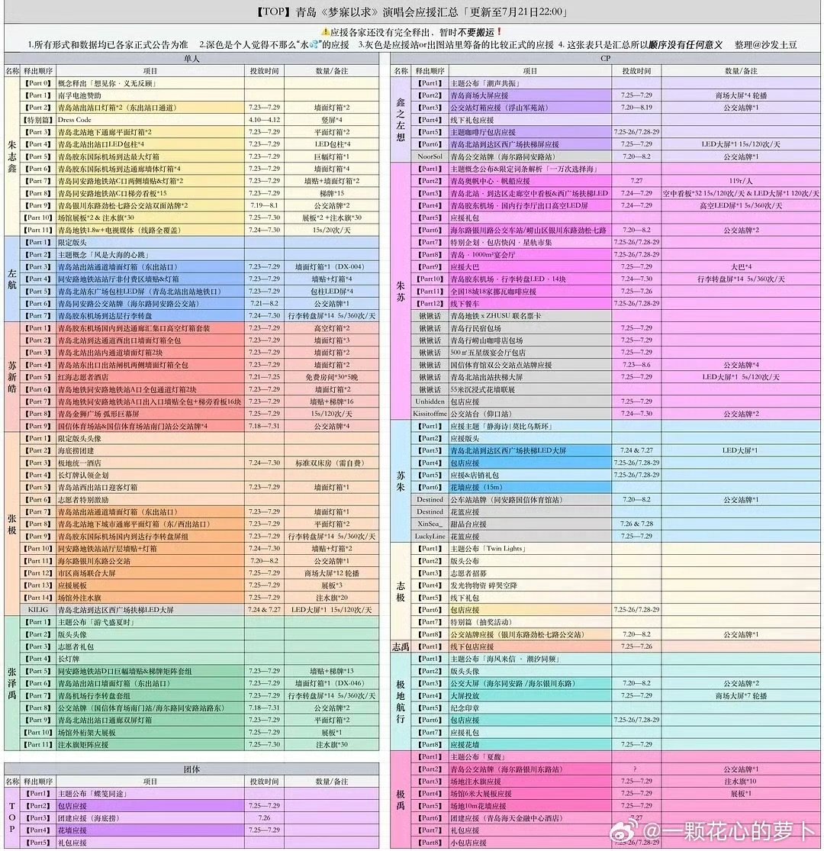Click cell 免费房间*30*5晚
The image size is (824, 851).
pos(332,377)
